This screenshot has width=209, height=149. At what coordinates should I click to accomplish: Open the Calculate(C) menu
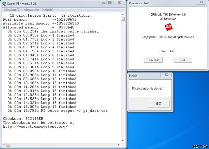pyautogui.click(x=12, y=10)
